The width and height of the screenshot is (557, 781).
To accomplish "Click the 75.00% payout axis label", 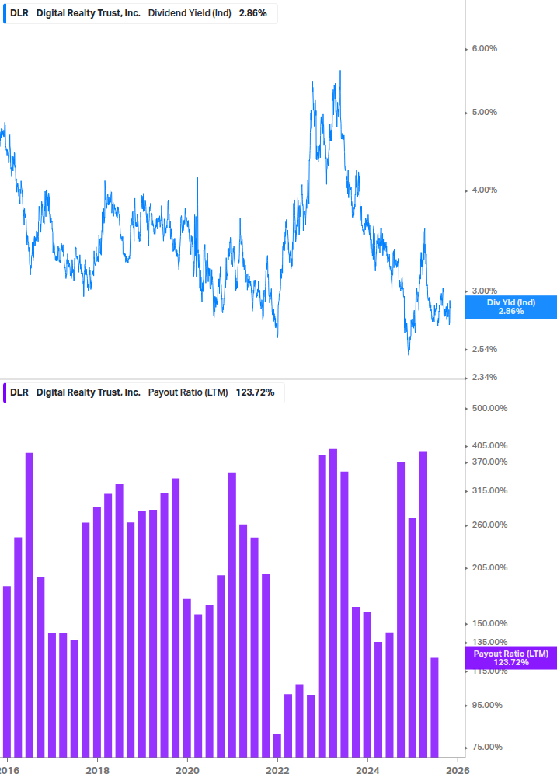I will [x=487, y=747].
